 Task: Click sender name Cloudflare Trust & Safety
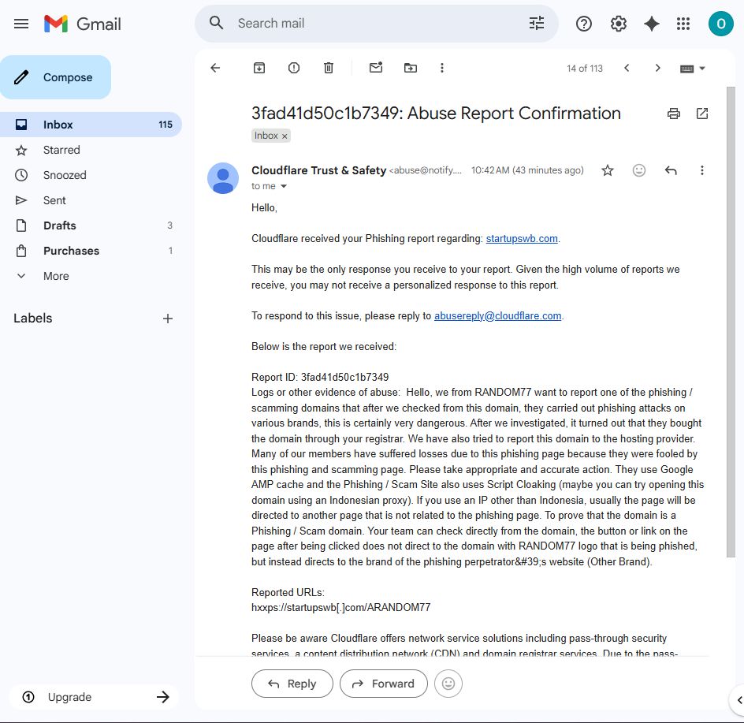pyautogui.click(x=319, y=170)
